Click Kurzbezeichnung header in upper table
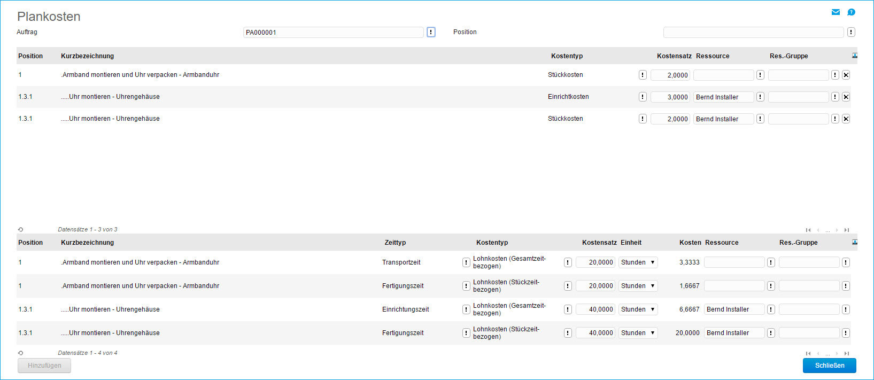 (87, 56)
